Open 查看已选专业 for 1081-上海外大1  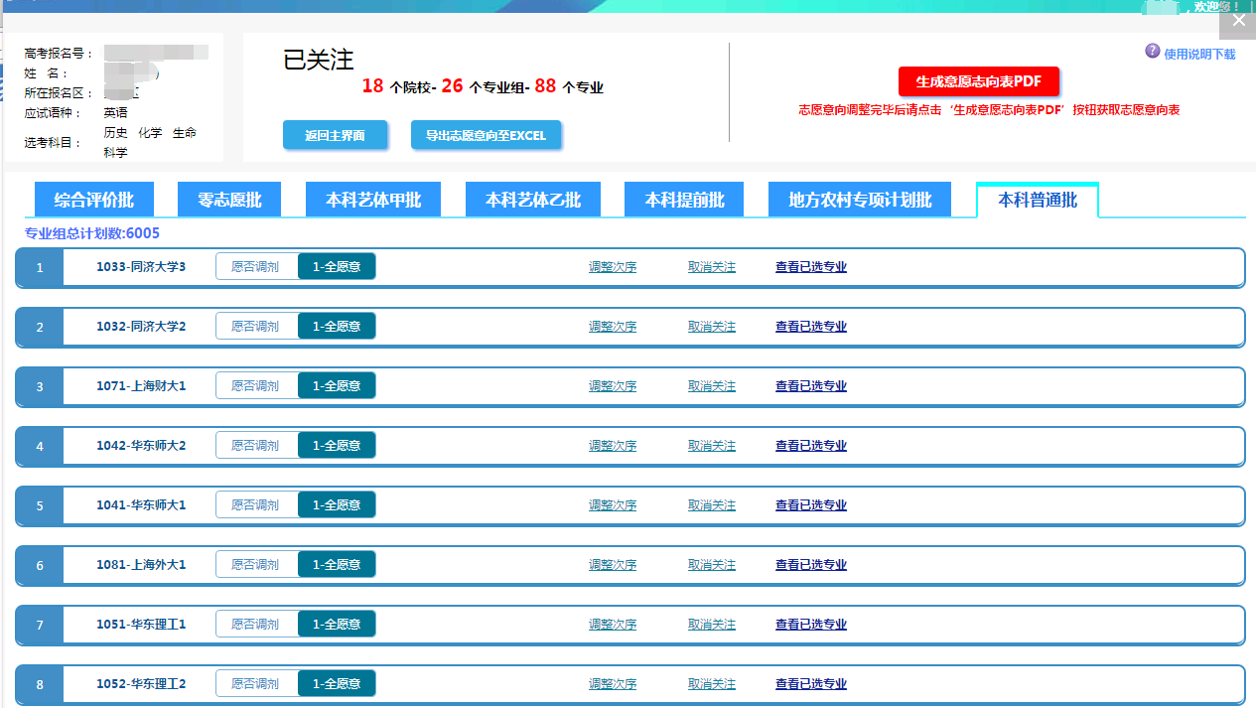pos(811,565)
